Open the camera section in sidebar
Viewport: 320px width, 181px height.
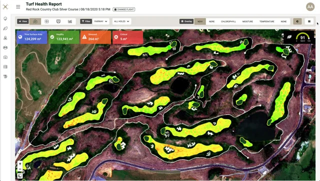(x=5, y=57)
